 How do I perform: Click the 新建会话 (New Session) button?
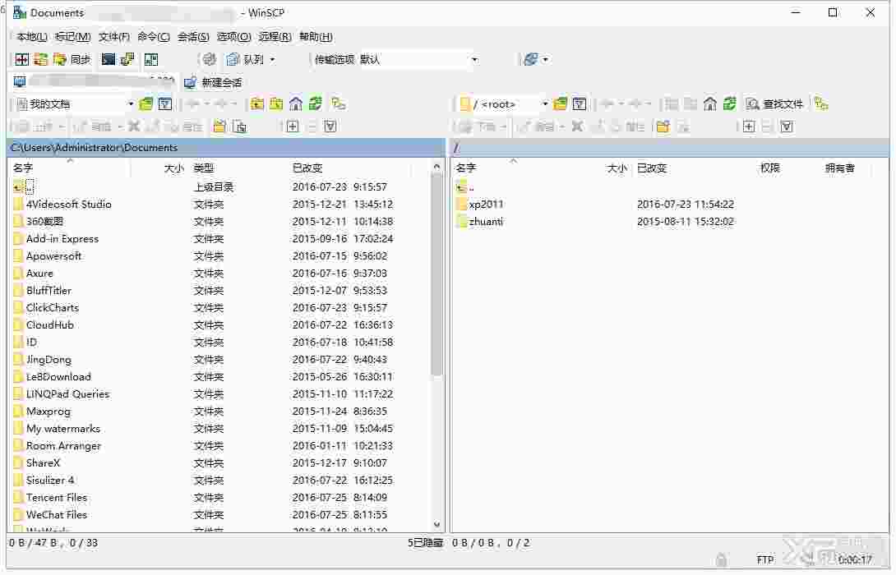click(x=213, y=83)
